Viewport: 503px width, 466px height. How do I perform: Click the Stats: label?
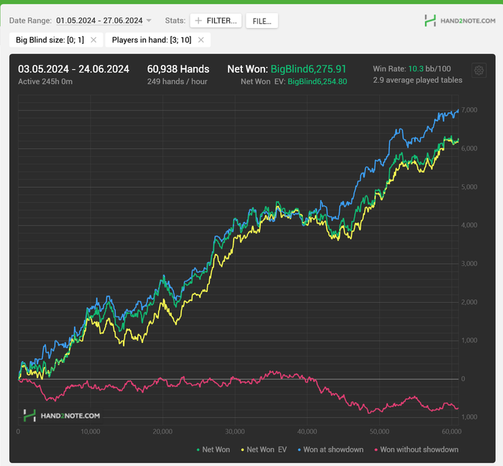coord(175,21)
